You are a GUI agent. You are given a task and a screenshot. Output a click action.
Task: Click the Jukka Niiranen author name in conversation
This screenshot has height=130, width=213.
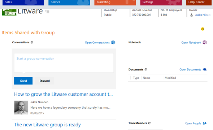(x=39, y=102)
